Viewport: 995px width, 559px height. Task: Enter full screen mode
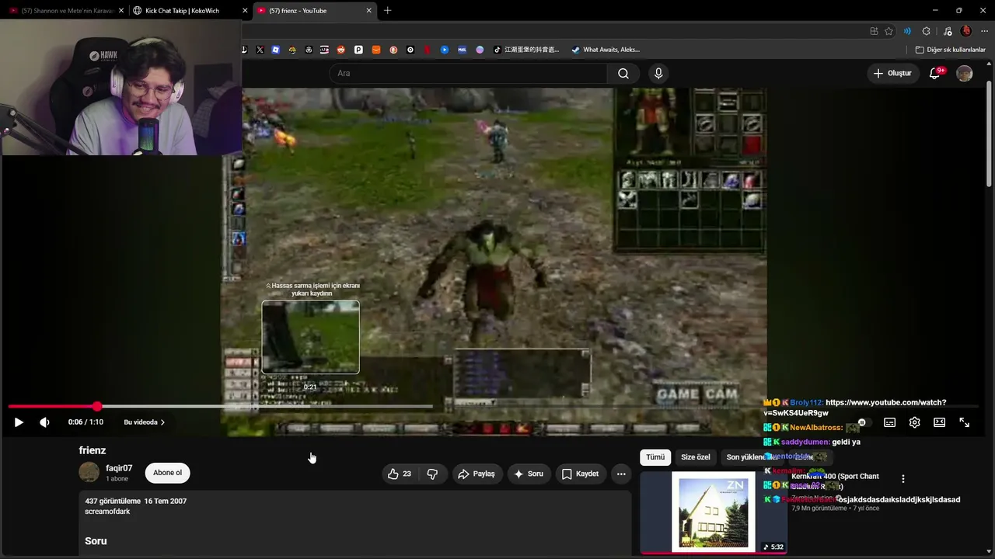(x=964, y=422)
